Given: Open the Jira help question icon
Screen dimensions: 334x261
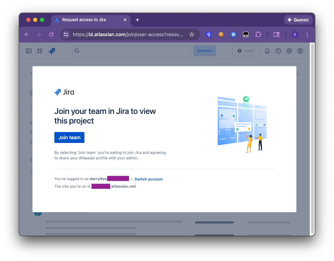Looking at the screenshot, I should point(278,51).
